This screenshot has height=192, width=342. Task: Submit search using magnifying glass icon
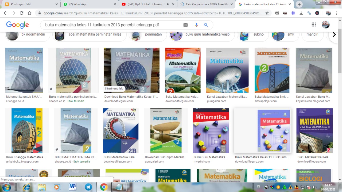click(206, 25)
